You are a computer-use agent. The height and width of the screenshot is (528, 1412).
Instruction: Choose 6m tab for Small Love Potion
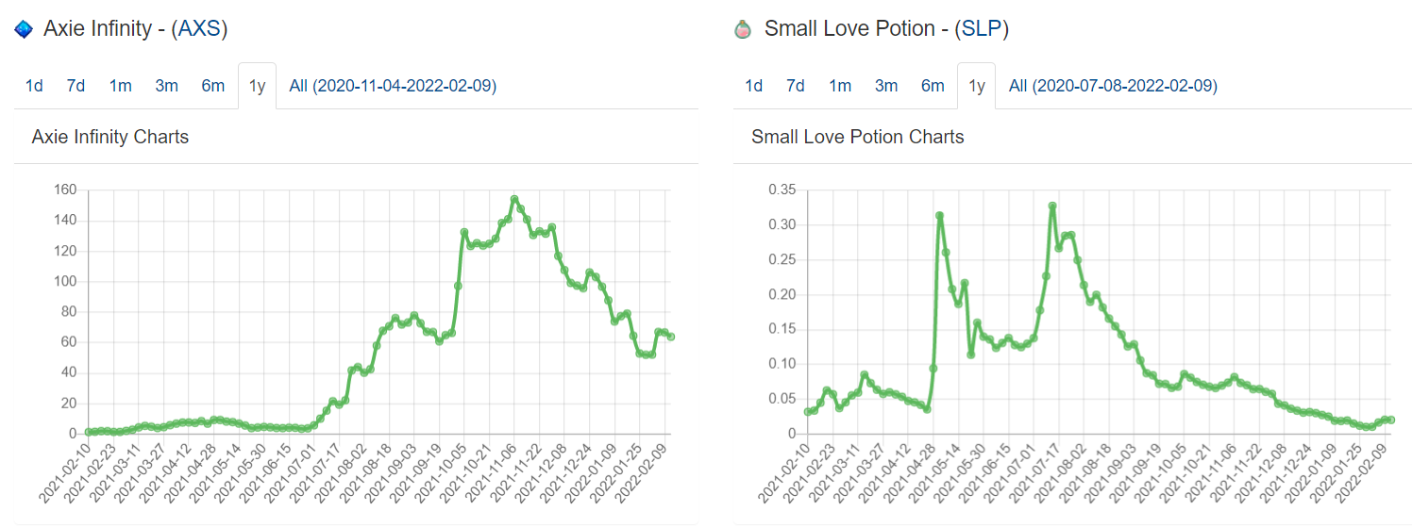[933, 86]
